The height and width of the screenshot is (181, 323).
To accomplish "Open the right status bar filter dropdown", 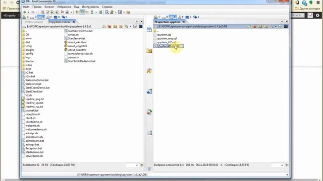I will pyautogui.click(x=282, y=165).
